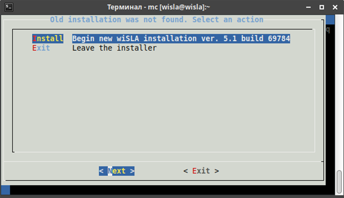Click the blue square at bottom-left corner
Image resolution: width=344 pixels, height=198 pixels.
5,190
